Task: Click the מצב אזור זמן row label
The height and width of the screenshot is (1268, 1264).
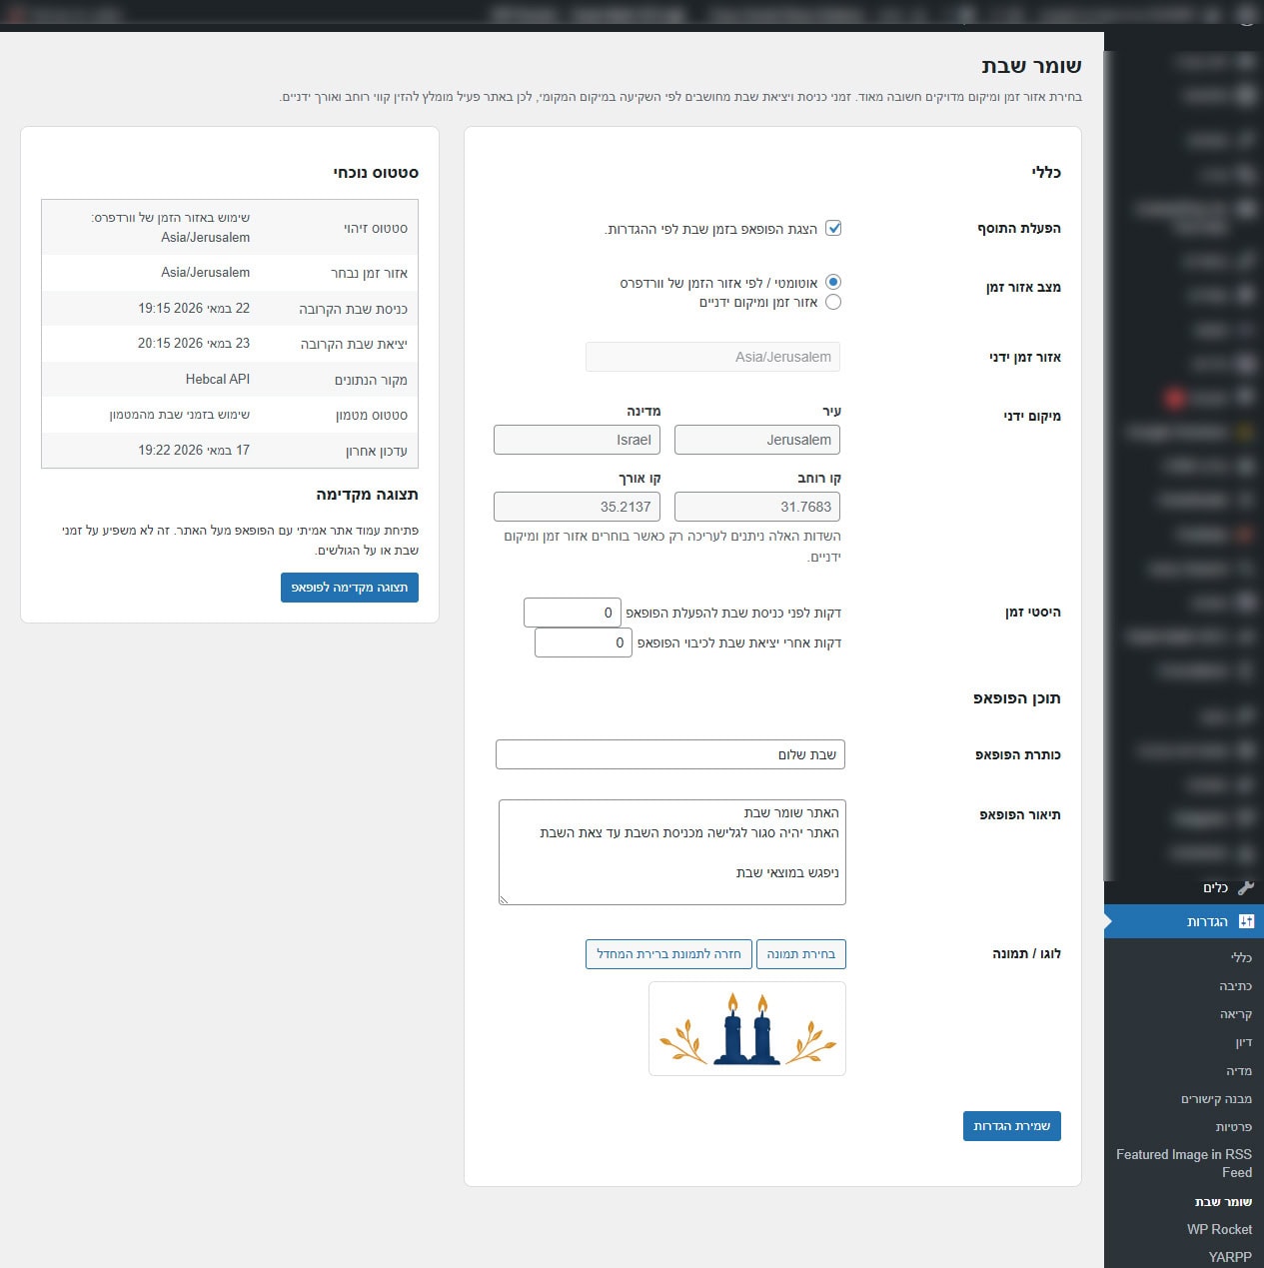Action: click(x=1023, y=287)
